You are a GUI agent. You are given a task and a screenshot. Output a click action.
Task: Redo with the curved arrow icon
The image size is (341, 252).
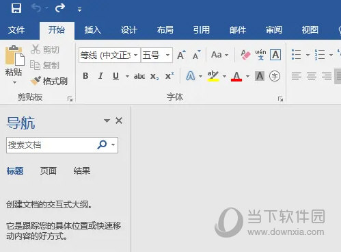tap(60, 8)
